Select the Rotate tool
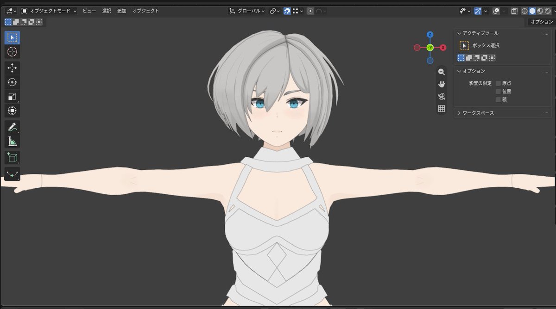This screenshot has width=556, height=309. [x=12, y=82]
